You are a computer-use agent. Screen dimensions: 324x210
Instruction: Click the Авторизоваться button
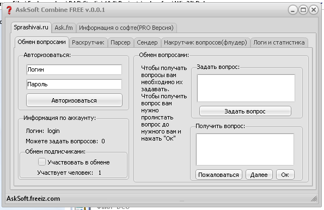pos(74,100)
